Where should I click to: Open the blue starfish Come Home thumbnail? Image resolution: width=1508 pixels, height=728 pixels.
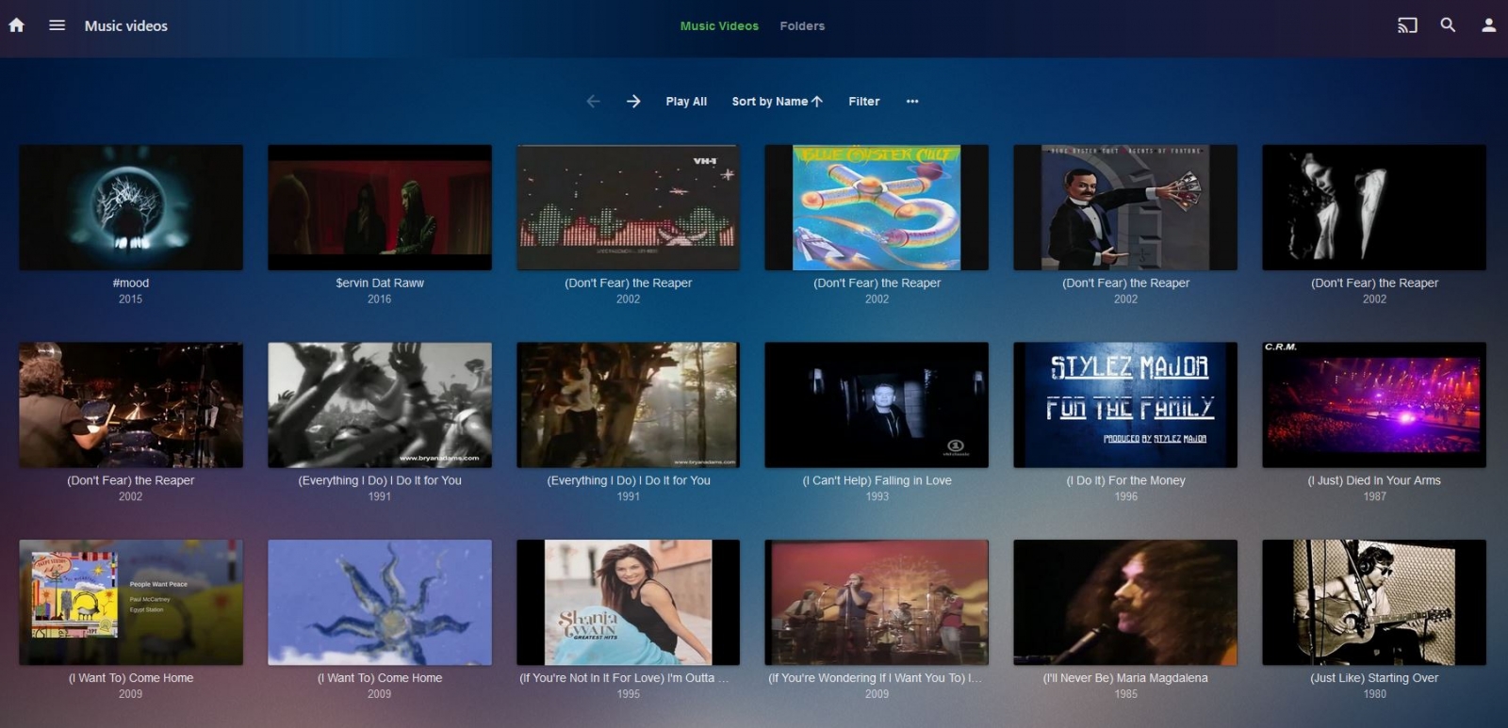(380, 603)
